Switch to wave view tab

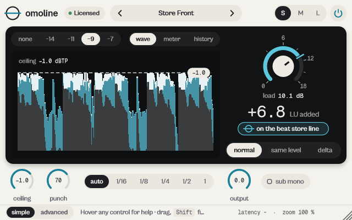143,39
